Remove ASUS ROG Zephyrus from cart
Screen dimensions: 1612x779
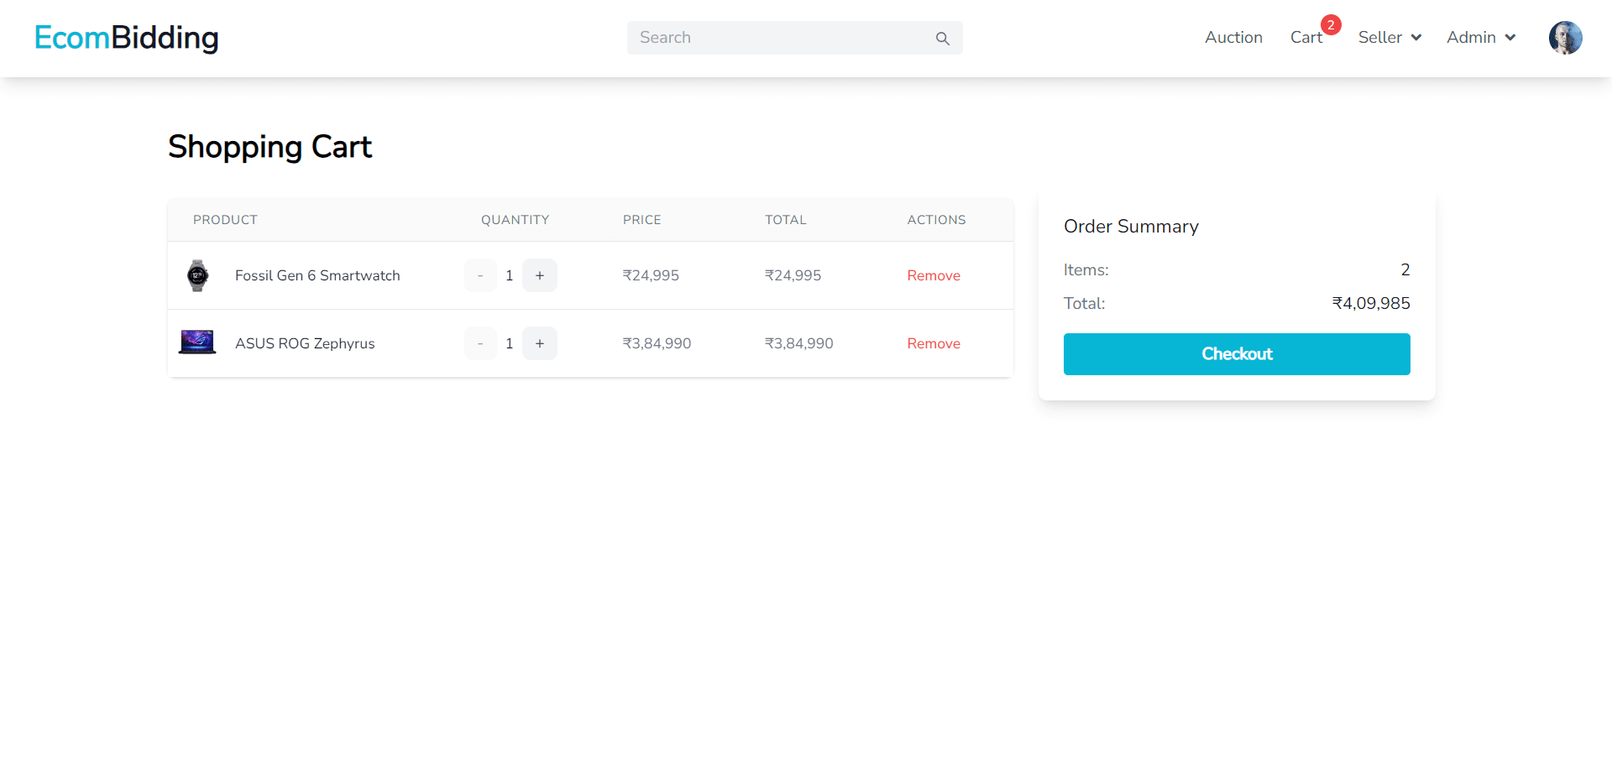pos(934,343)
